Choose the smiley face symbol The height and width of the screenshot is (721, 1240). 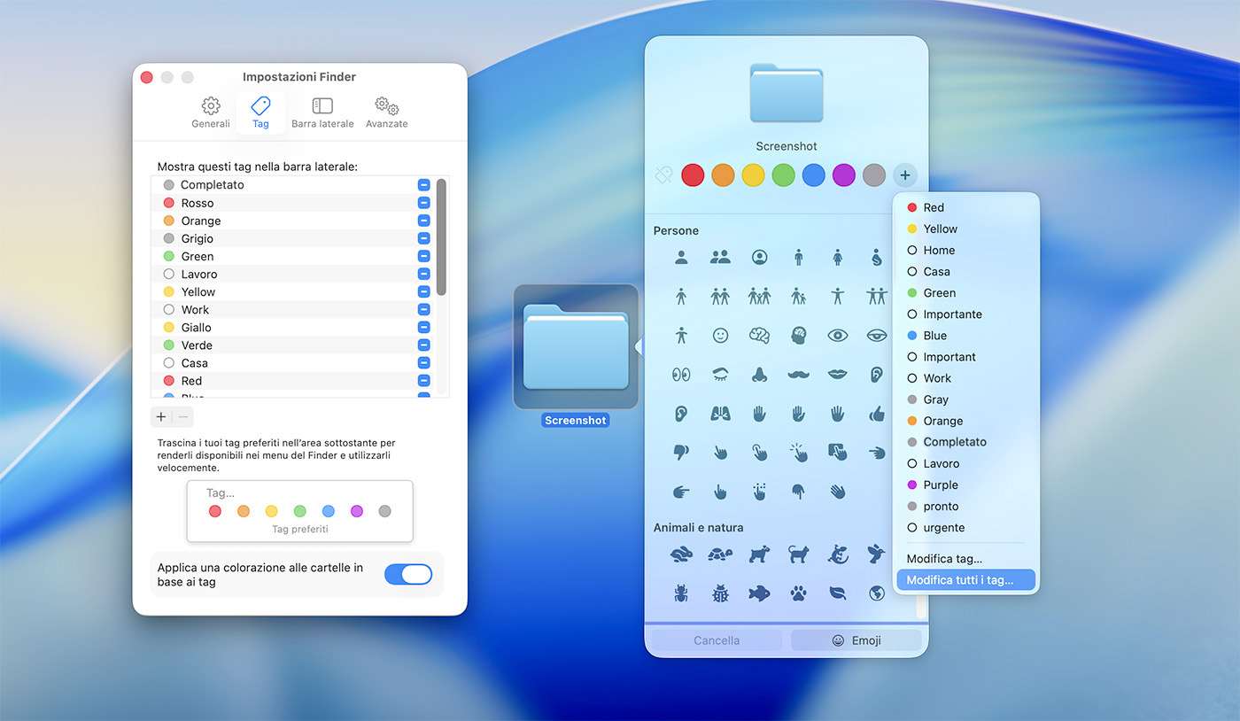720,336
